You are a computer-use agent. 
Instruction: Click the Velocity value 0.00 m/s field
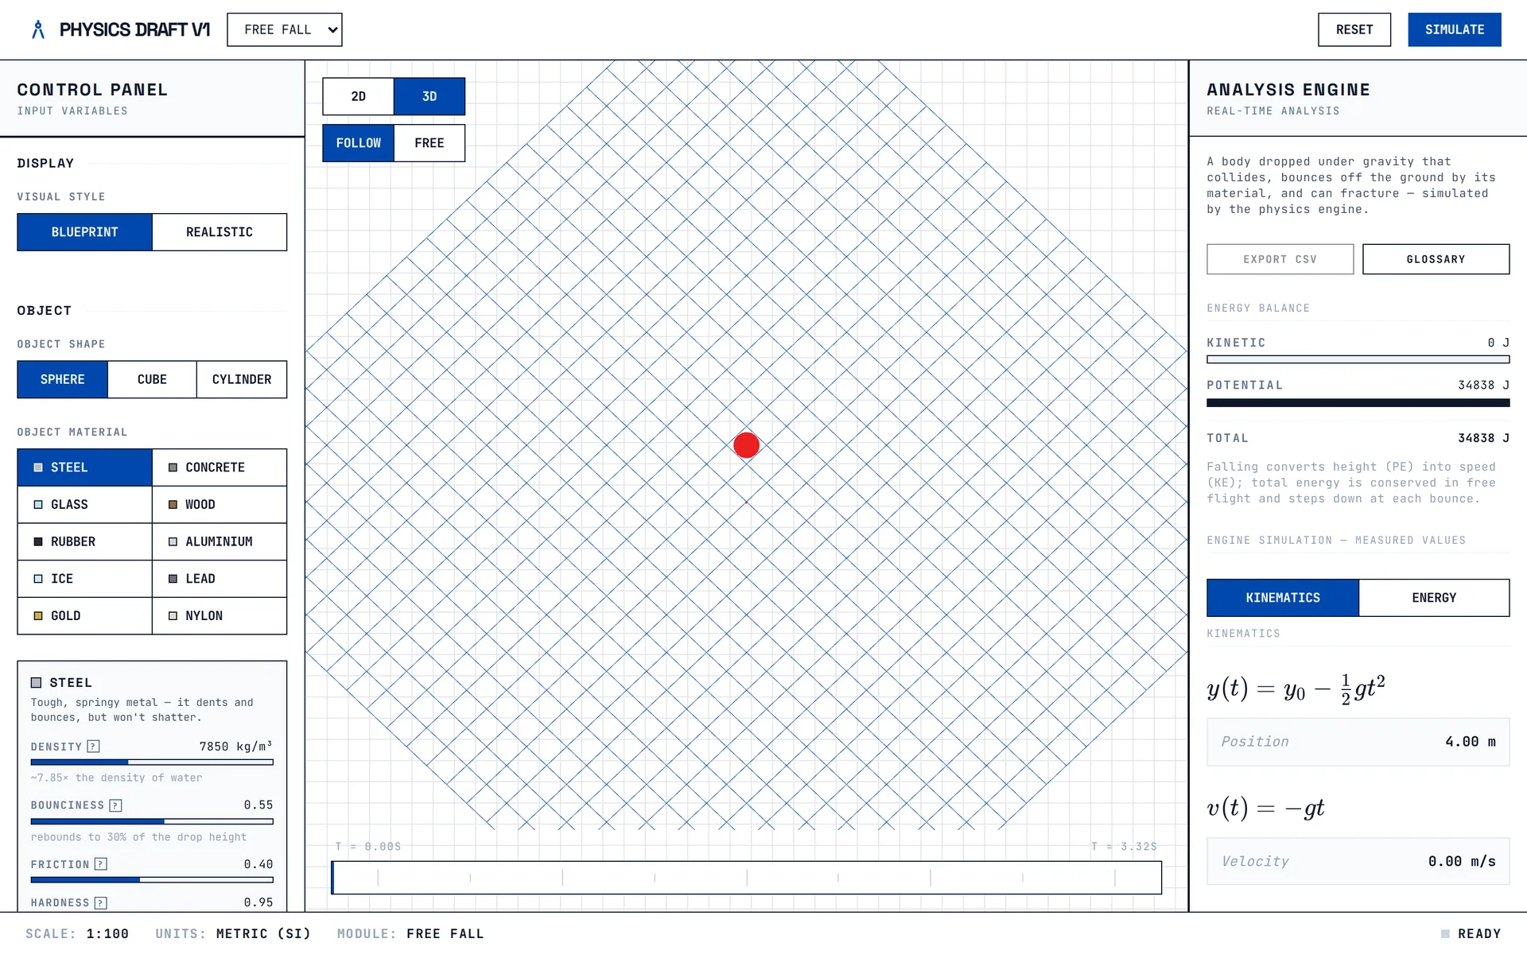(1358, 861)
